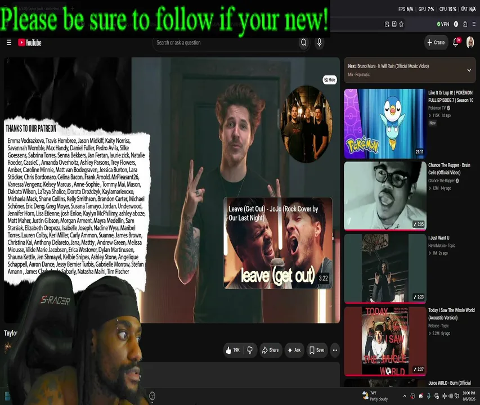Click the Ask button
This screenshot has width=480, height=405.
tap(294, 350)
